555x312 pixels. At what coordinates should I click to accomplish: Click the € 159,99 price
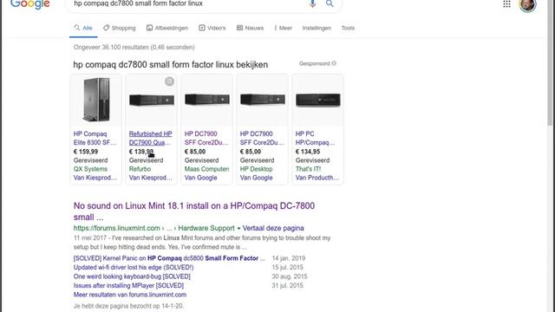(x=86, y=152)
